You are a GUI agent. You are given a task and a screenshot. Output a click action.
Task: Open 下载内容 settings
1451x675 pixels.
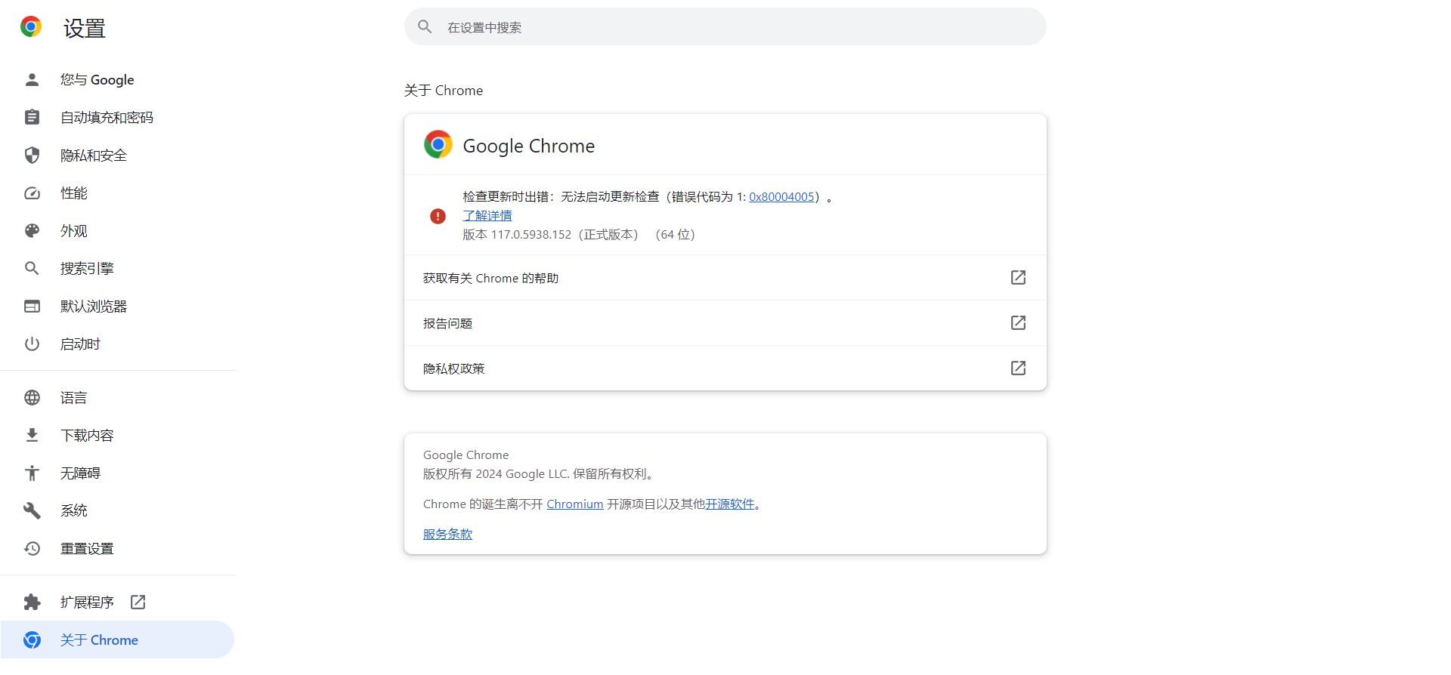tap(117, 435)
